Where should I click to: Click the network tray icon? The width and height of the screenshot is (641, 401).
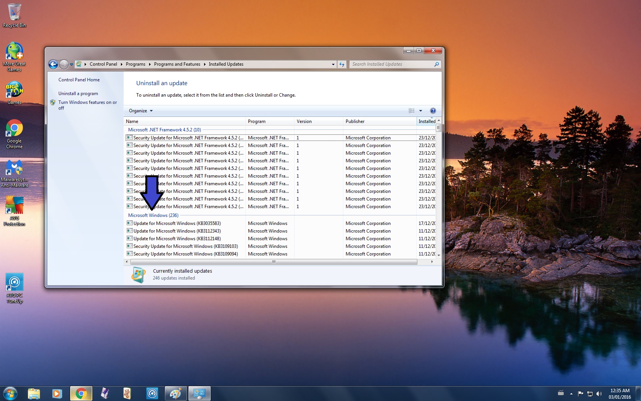tap(590, 393)
